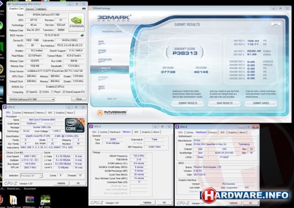Toggle the OpenCL checkbox
The image size is (294, 208).
tap(27, 92)
